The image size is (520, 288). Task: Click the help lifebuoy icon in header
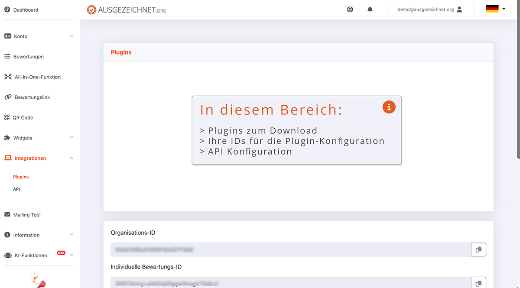click(350, 10)
